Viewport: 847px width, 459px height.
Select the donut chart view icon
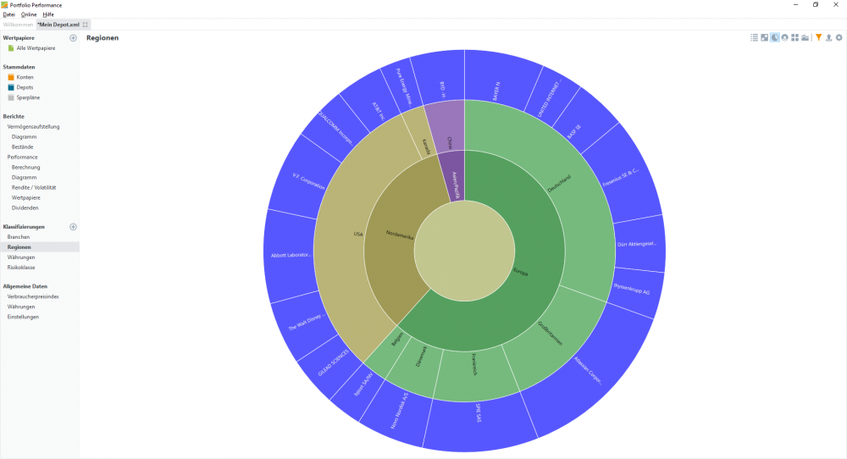click(785, 38)
